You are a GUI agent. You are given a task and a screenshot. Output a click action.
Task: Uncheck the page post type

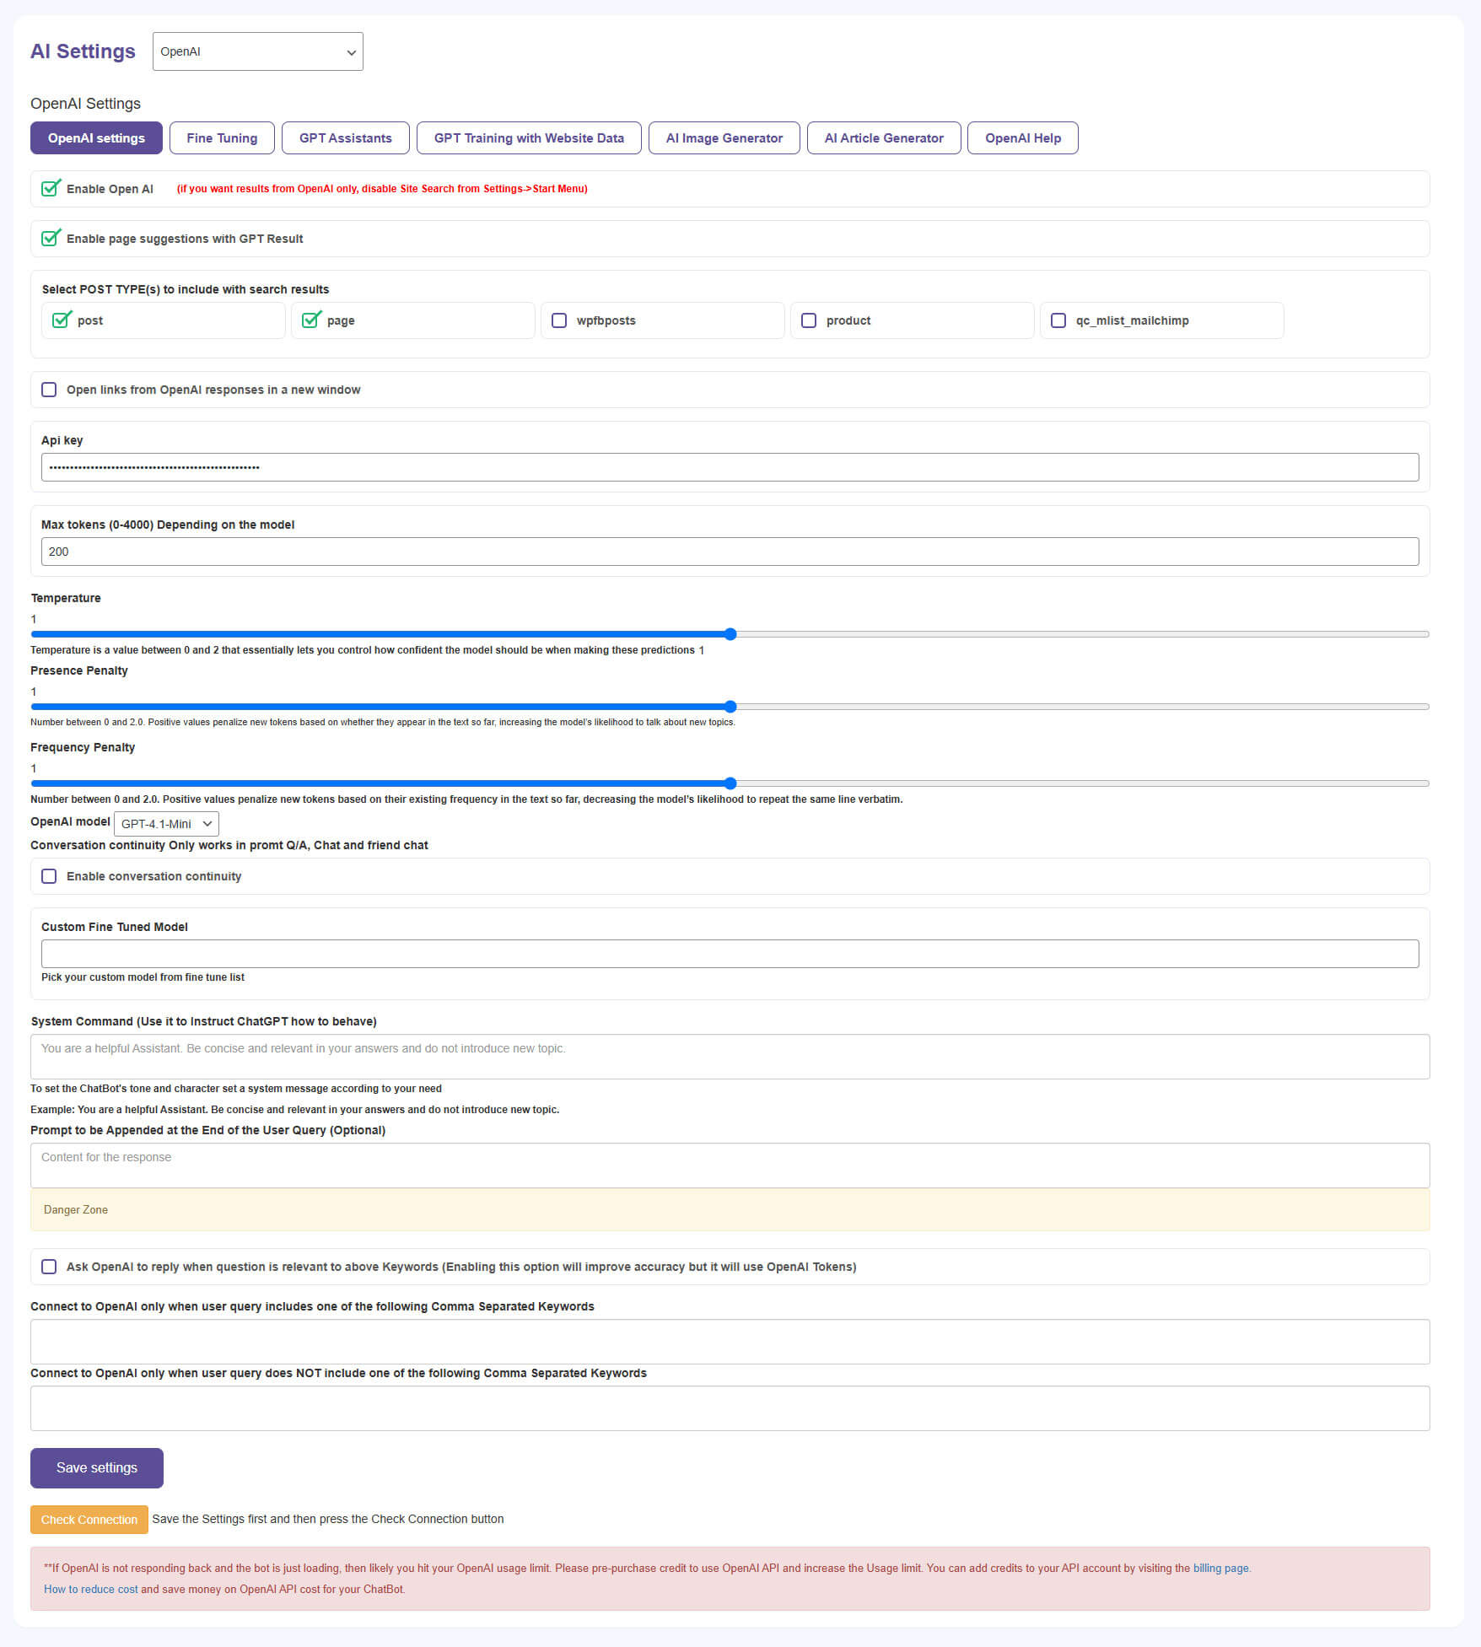(x=310, y=320)
